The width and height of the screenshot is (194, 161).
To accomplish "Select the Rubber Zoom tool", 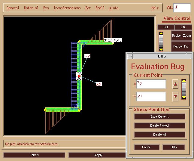I will 181,36.
